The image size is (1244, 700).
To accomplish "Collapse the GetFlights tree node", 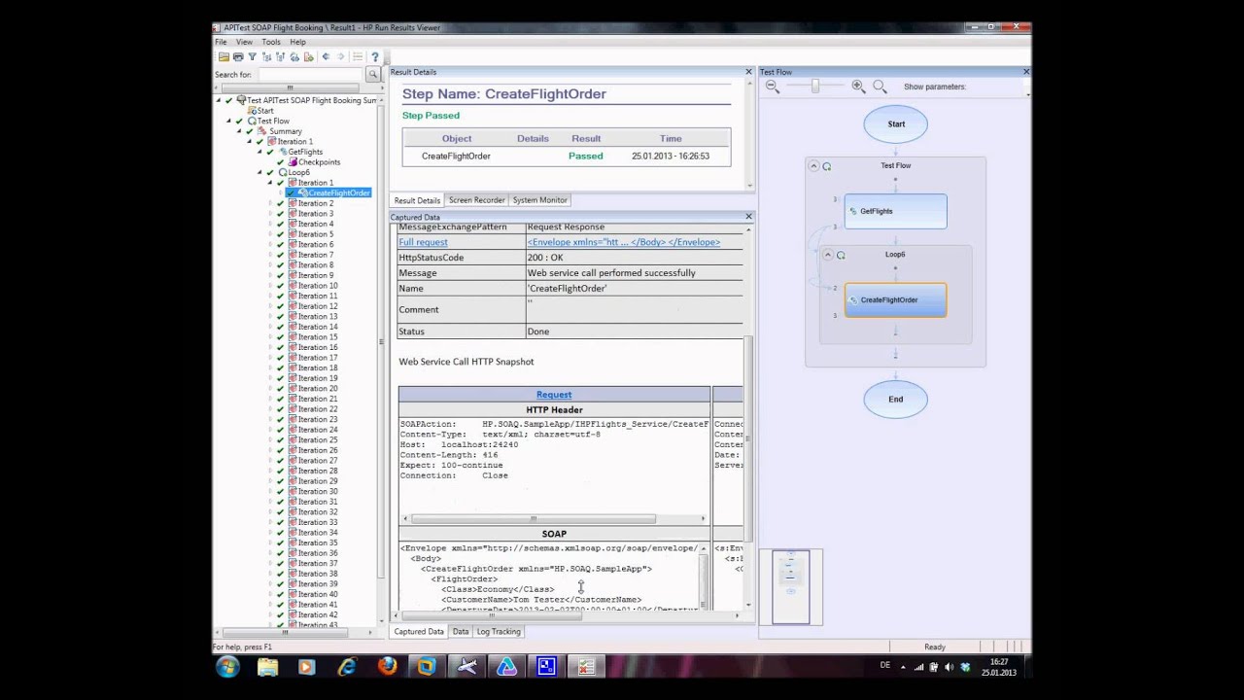I will 260,152.
